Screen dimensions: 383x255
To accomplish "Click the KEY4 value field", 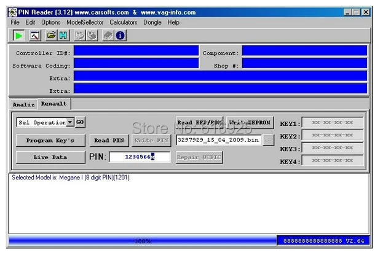I will 333,160.
